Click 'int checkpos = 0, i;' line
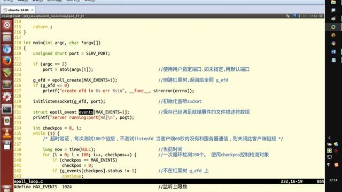Screen dimensions: 342x192 click(57, 128)
